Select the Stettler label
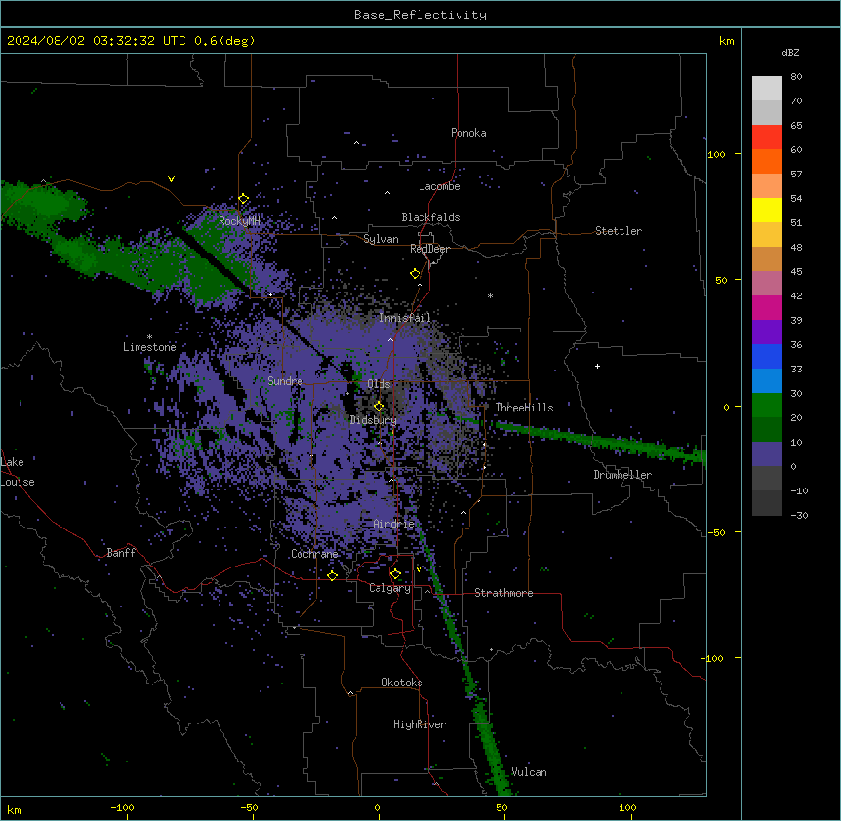This screenshot has width=841, height=821. (x=619, y=231)
